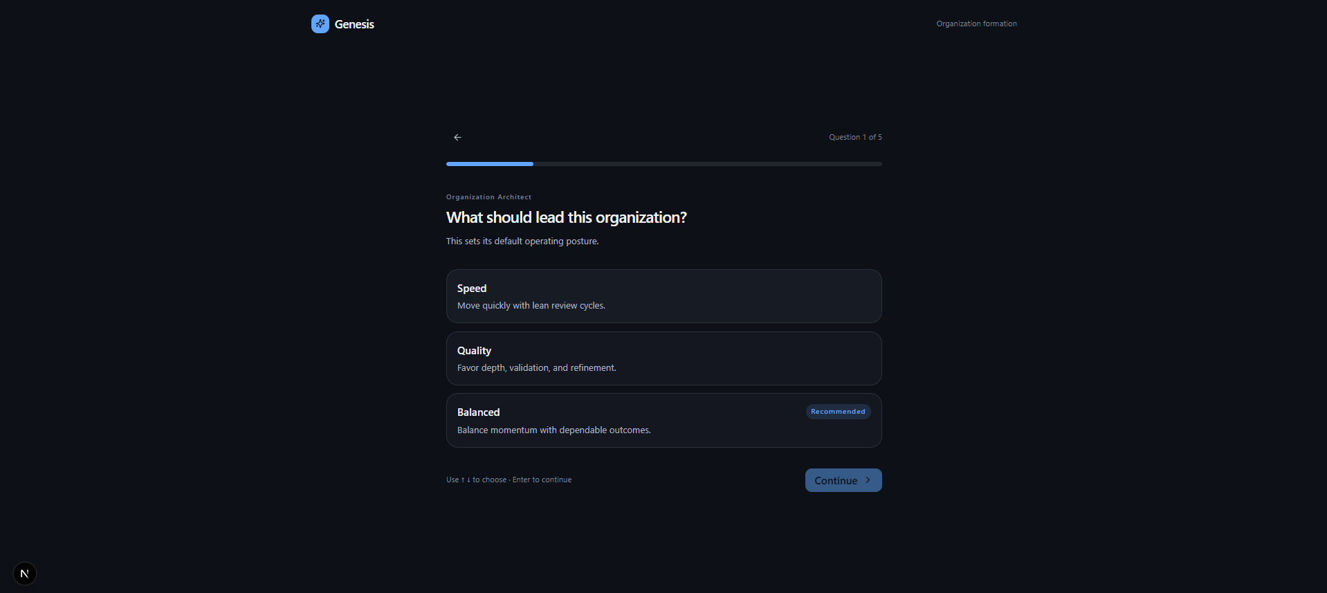
Task: Open the Next.js dev tools badge
Action: 25,574
